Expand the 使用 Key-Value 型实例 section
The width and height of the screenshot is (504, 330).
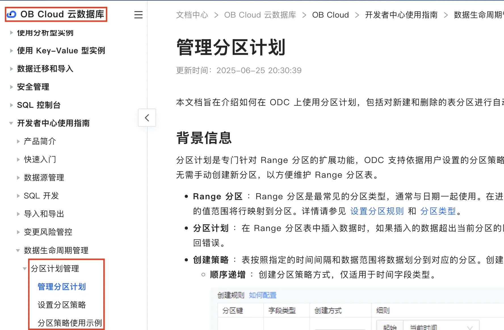11,51
